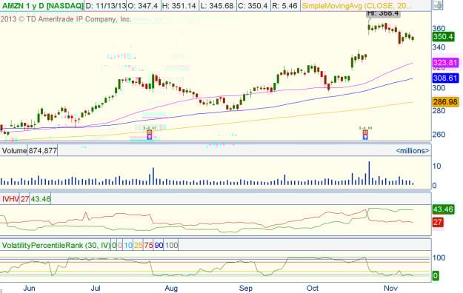Click the green 0 percentile rank axis tag
Screen dimensions: 463x293
pos(436,276)
